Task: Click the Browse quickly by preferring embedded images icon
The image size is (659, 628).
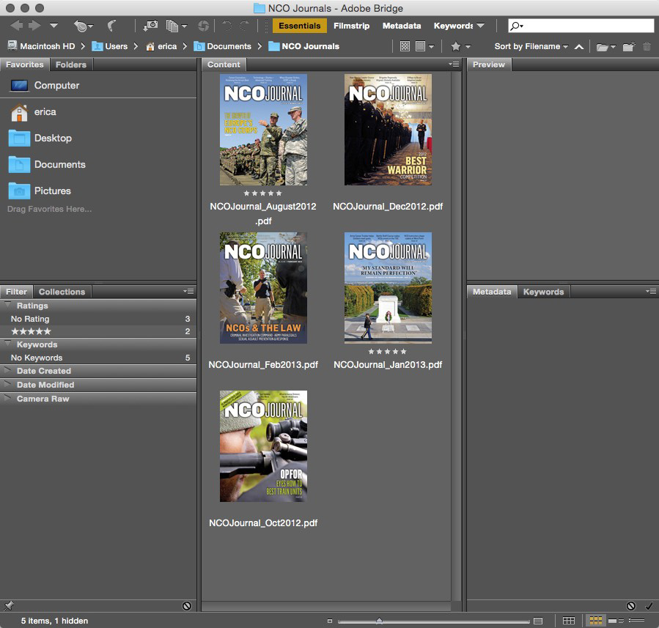Action: [405, 46]
